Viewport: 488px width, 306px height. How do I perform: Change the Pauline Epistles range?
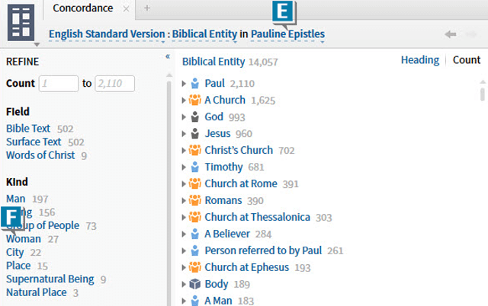(x=287, y=34)
